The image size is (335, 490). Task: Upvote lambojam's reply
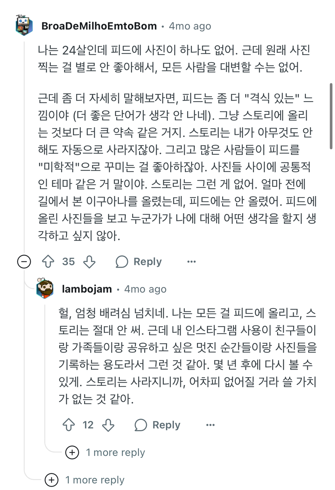69,425
